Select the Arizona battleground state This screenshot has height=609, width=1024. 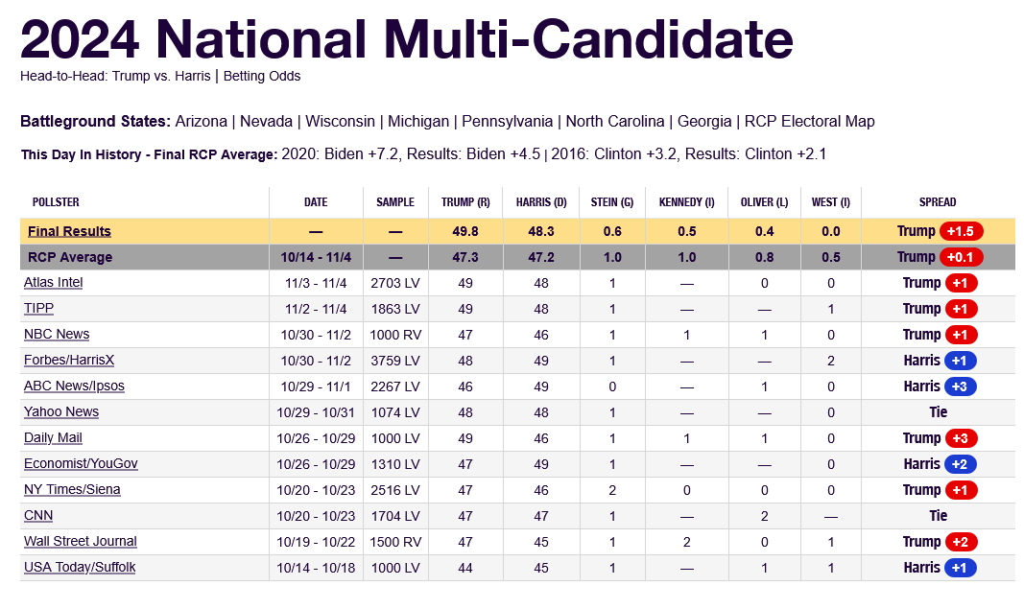coord(201,122)
